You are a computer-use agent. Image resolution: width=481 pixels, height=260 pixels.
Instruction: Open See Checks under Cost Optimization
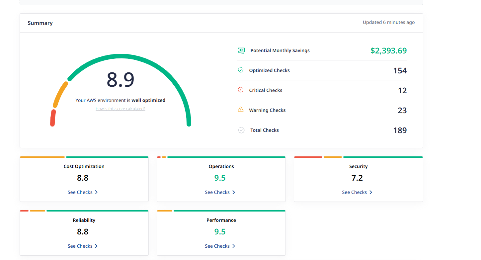coord(80,192)
